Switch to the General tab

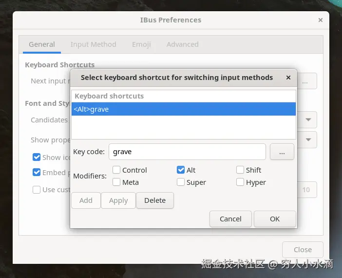(42, 44)
